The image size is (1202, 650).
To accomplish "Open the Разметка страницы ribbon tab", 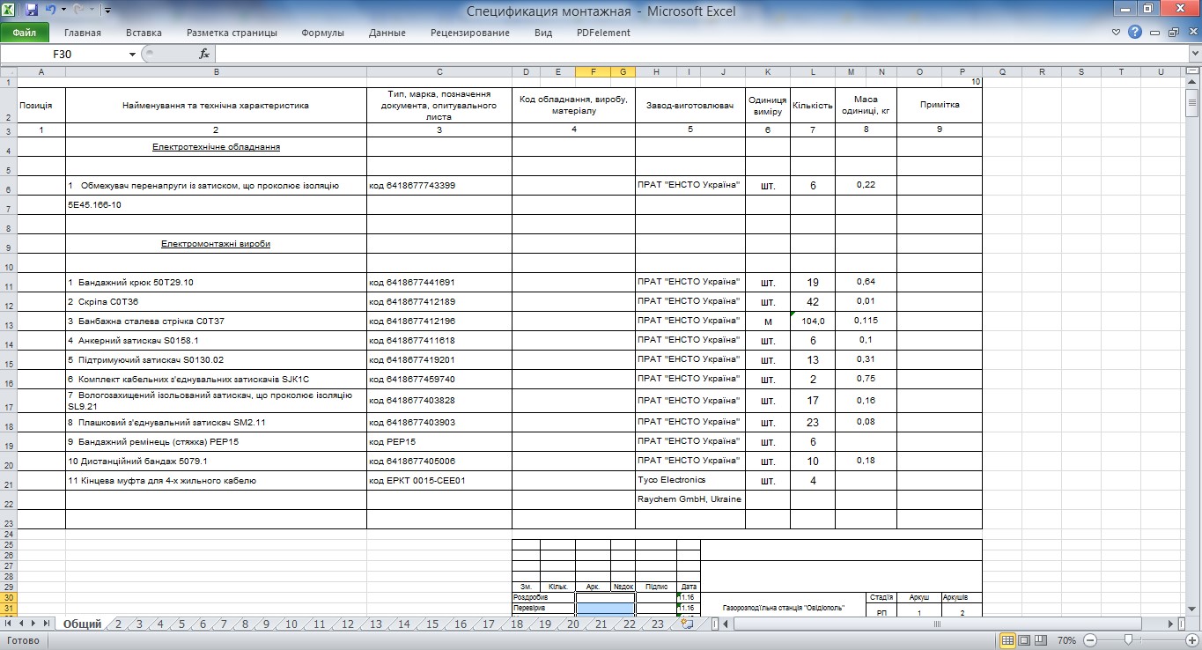I will [x=232, y=33].
